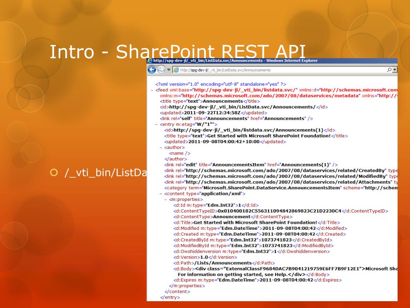Click the ContentTypeID value 0x010400182C...
This screenshot has height=308, width=410.
(279, 211)
